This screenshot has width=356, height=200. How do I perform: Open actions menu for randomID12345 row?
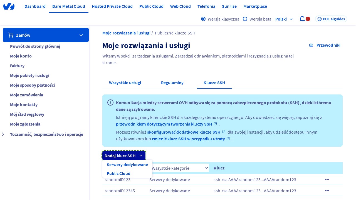pos(327,191)
